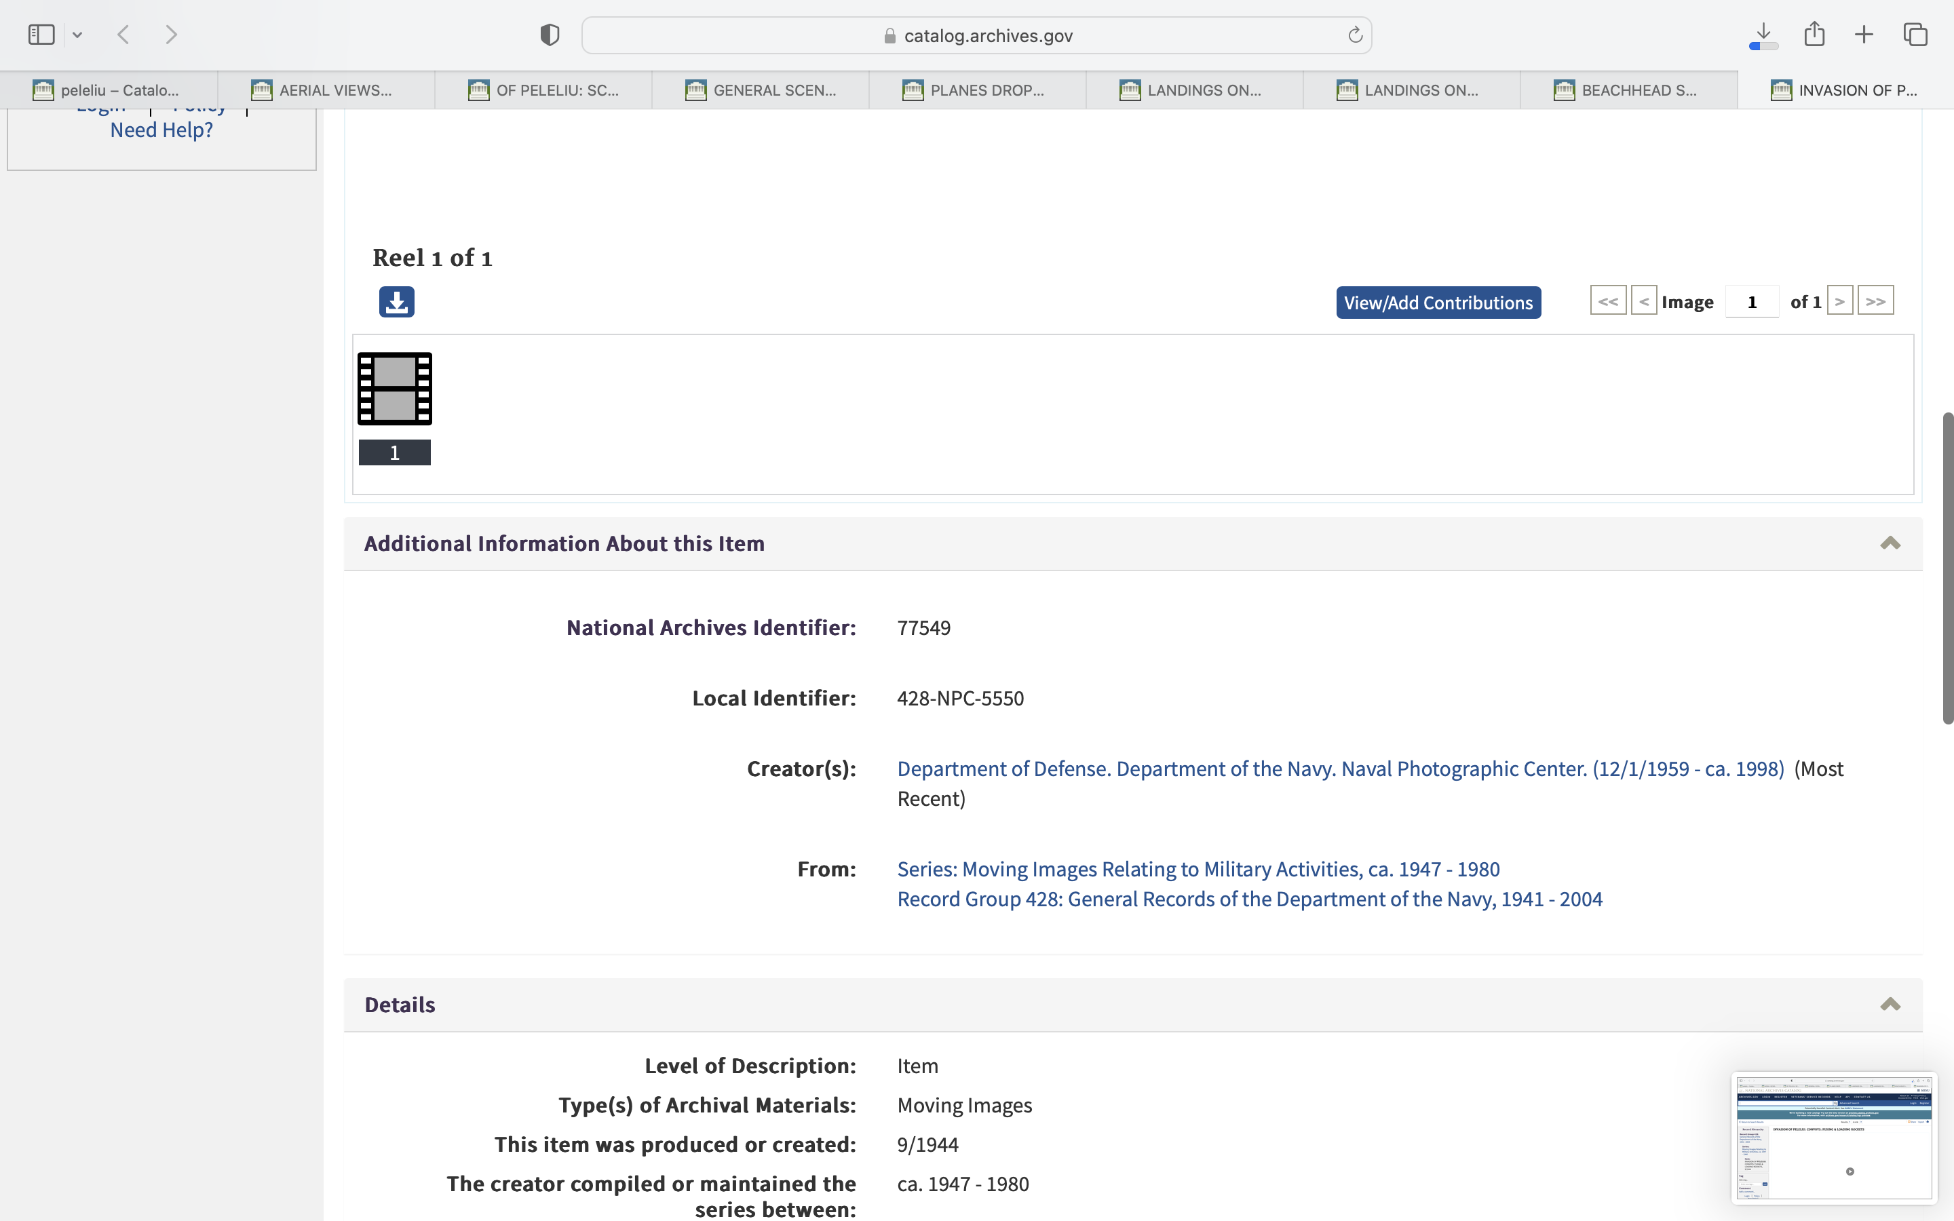Open sidebar dropdown arrow next to sidebar icon
This screenshot has height=1221, width=1954.
[77, 35]
